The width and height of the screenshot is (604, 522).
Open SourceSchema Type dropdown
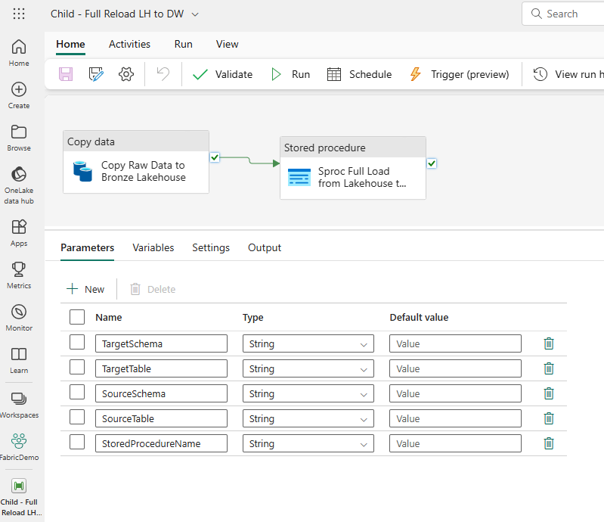point(308,393)
